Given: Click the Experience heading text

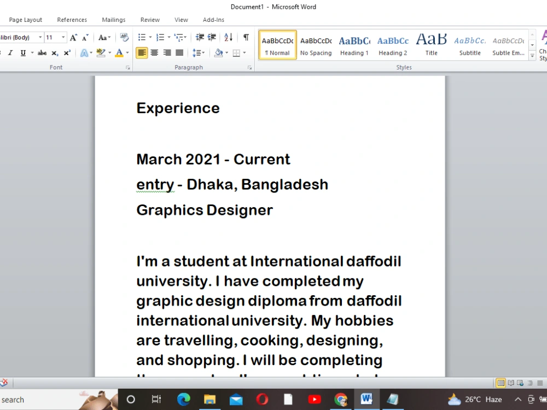Looking at the screenshot, I should [178, 108].
